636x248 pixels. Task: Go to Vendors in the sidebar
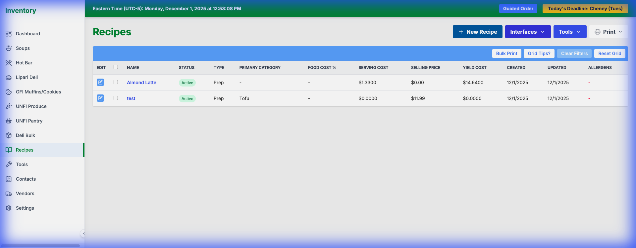(42, 194)
